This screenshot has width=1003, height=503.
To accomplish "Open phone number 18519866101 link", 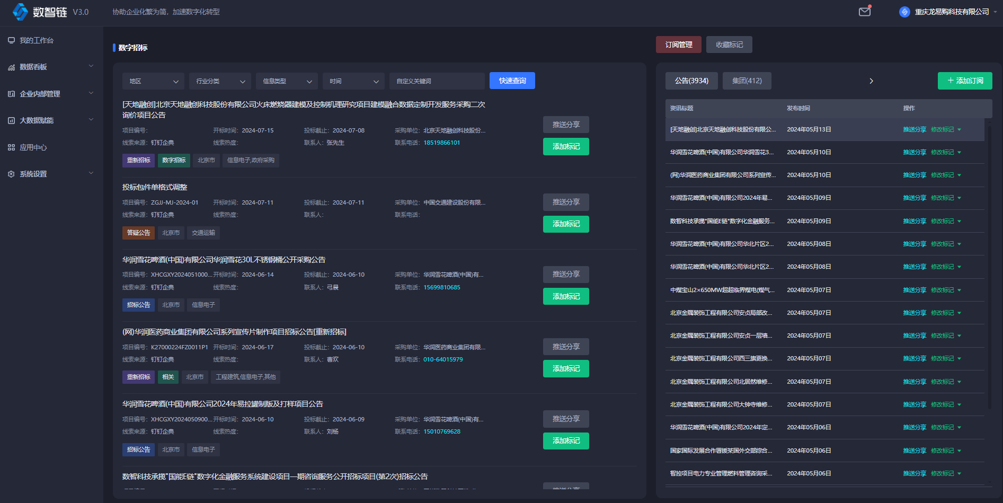I will tap(441, 143).
